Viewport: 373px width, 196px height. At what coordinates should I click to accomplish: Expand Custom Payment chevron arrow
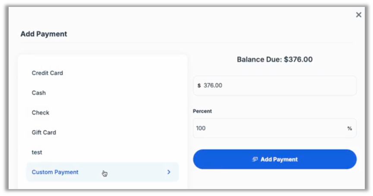169,172
